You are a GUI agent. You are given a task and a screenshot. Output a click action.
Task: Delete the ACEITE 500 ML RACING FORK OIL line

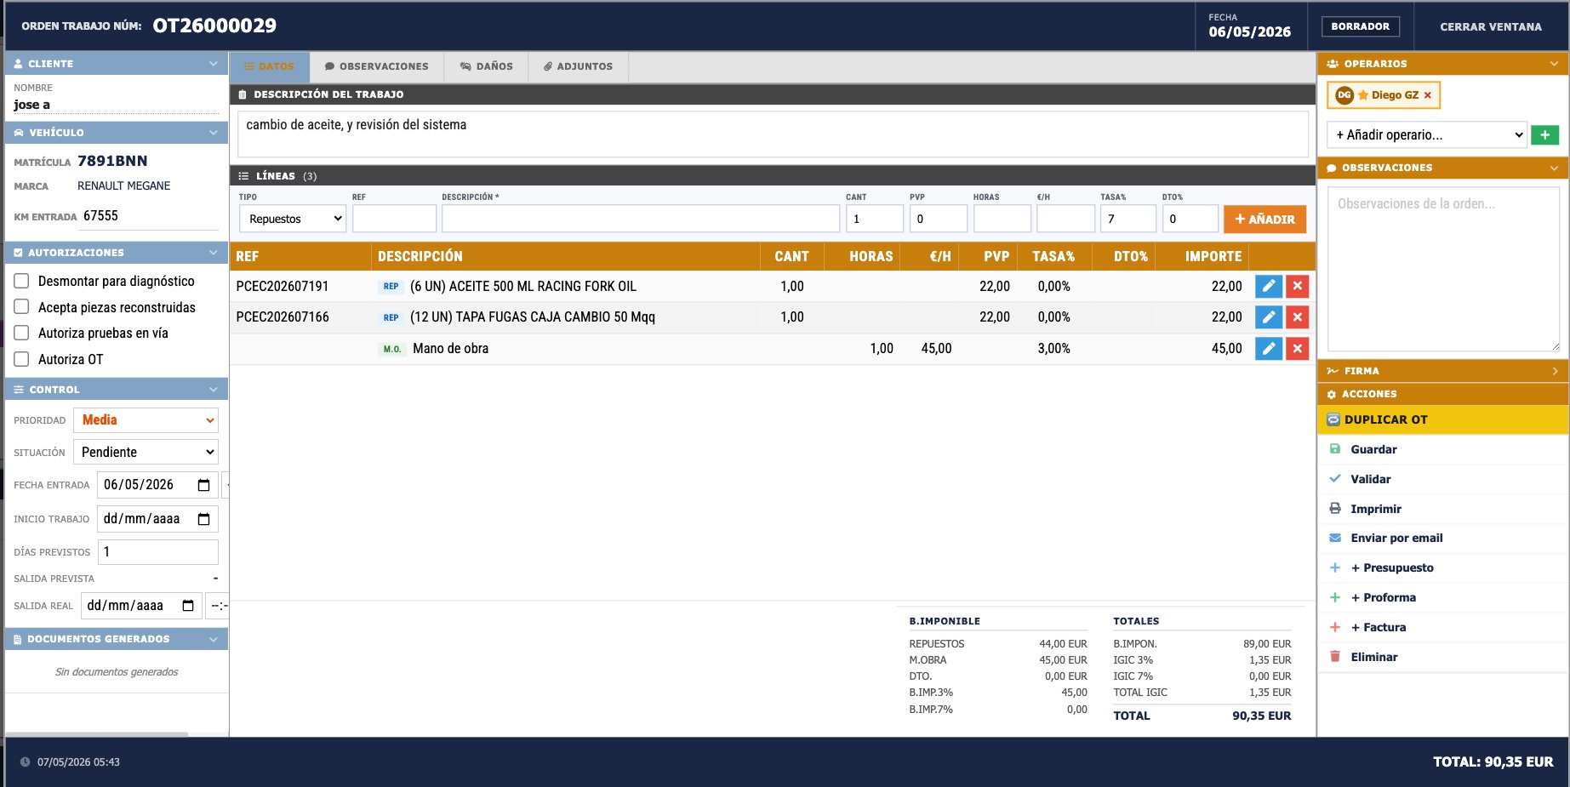(1297, 287)
